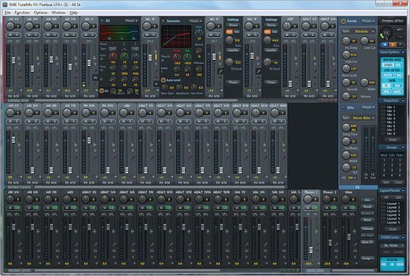Click the Recall button

[368, 206]
